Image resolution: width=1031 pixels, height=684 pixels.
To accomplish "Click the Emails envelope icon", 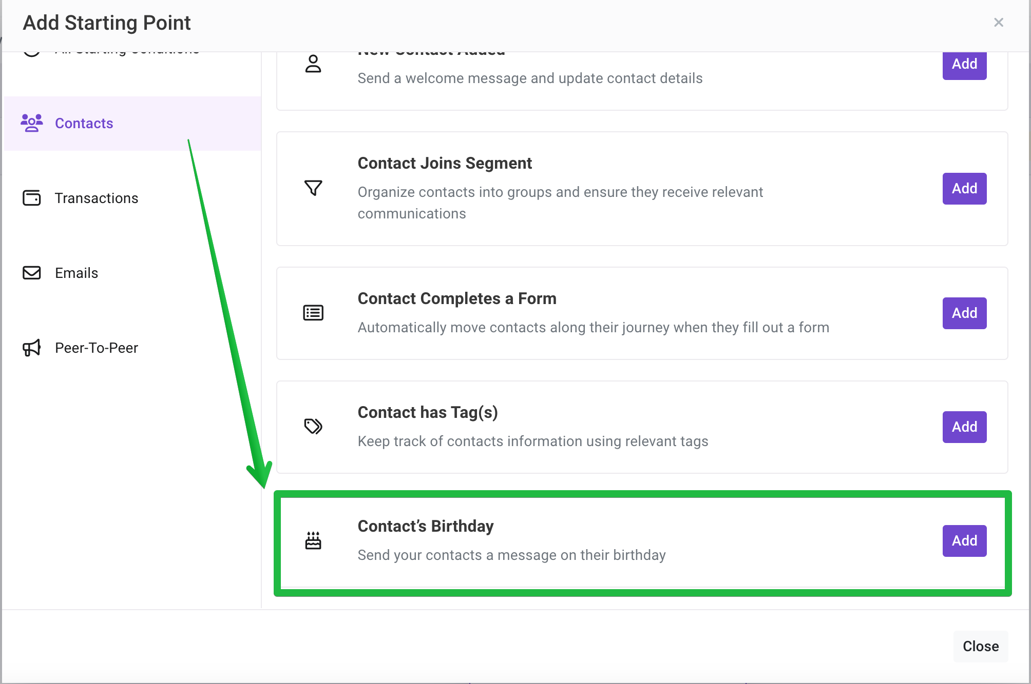I will [32, 273].
